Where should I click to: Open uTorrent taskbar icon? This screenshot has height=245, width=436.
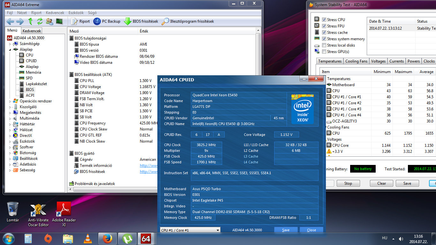click(127, 239)
